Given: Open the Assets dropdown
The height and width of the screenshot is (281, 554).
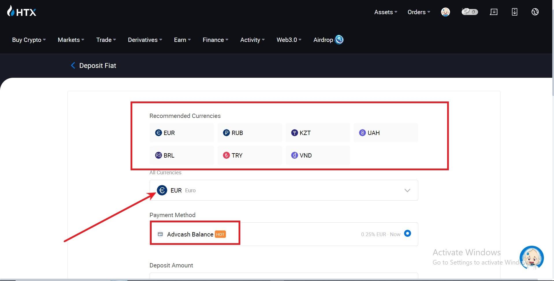Looking at the screenshot, I should 386,12.
